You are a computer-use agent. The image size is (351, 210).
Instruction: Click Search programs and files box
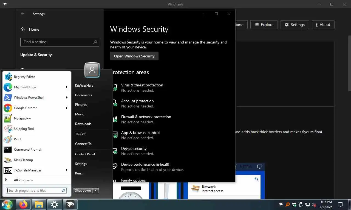pyautogui.click(x=36, y=191)
